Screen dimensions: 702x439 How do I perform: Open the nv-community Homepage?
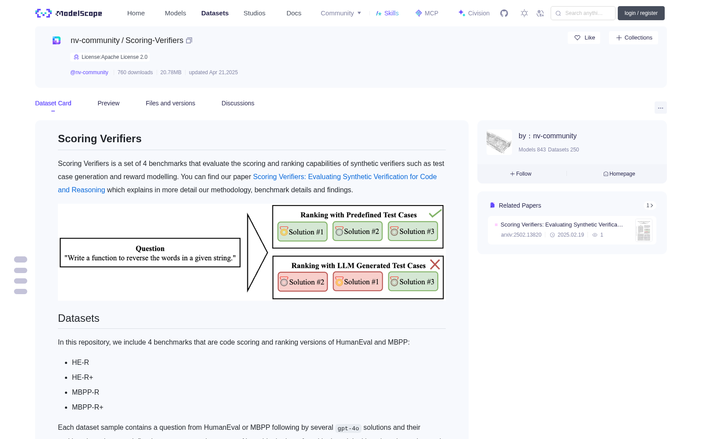[x=619, y=174]
